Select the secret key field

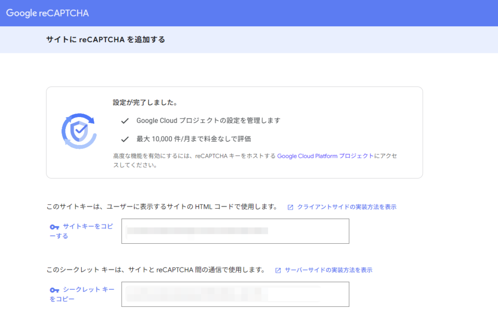[x=235, y=294]
